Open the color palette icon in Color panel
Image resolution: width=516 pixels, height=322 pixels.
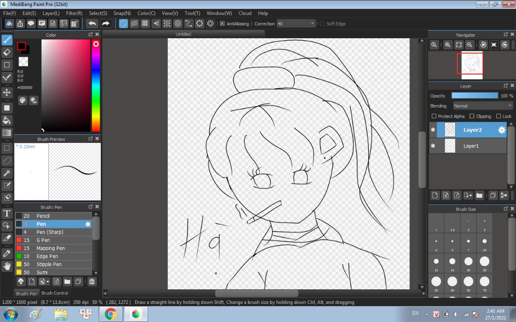tap(22, 101)
